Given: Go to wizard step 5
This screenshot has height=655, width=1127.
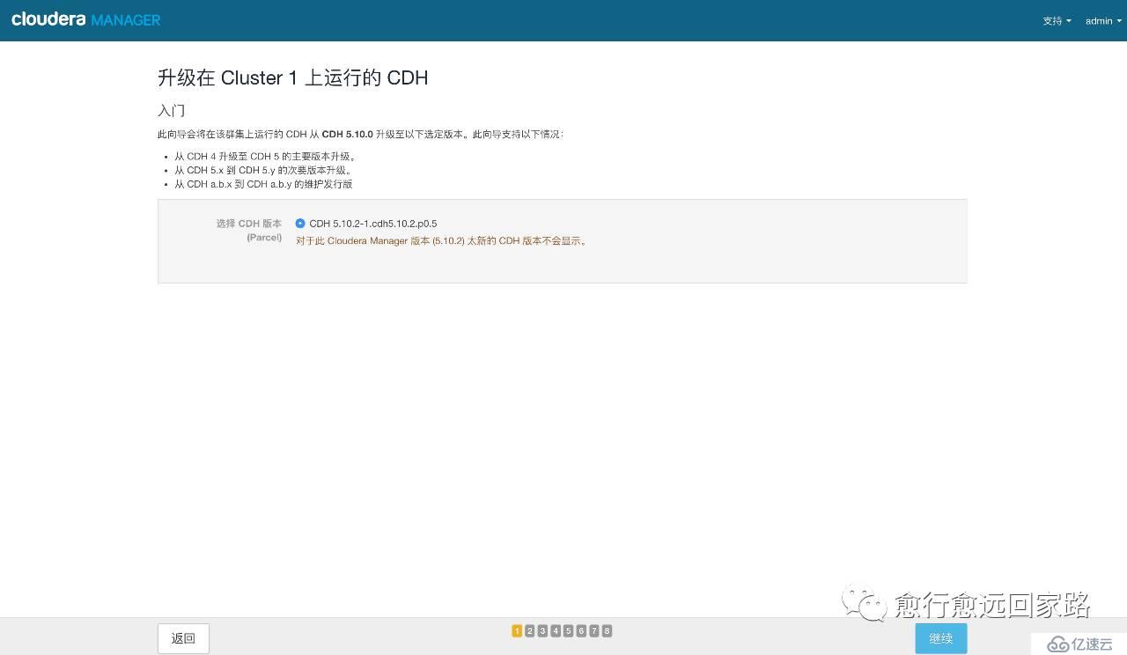Looking at the screenshot, I should pos(568,630).
